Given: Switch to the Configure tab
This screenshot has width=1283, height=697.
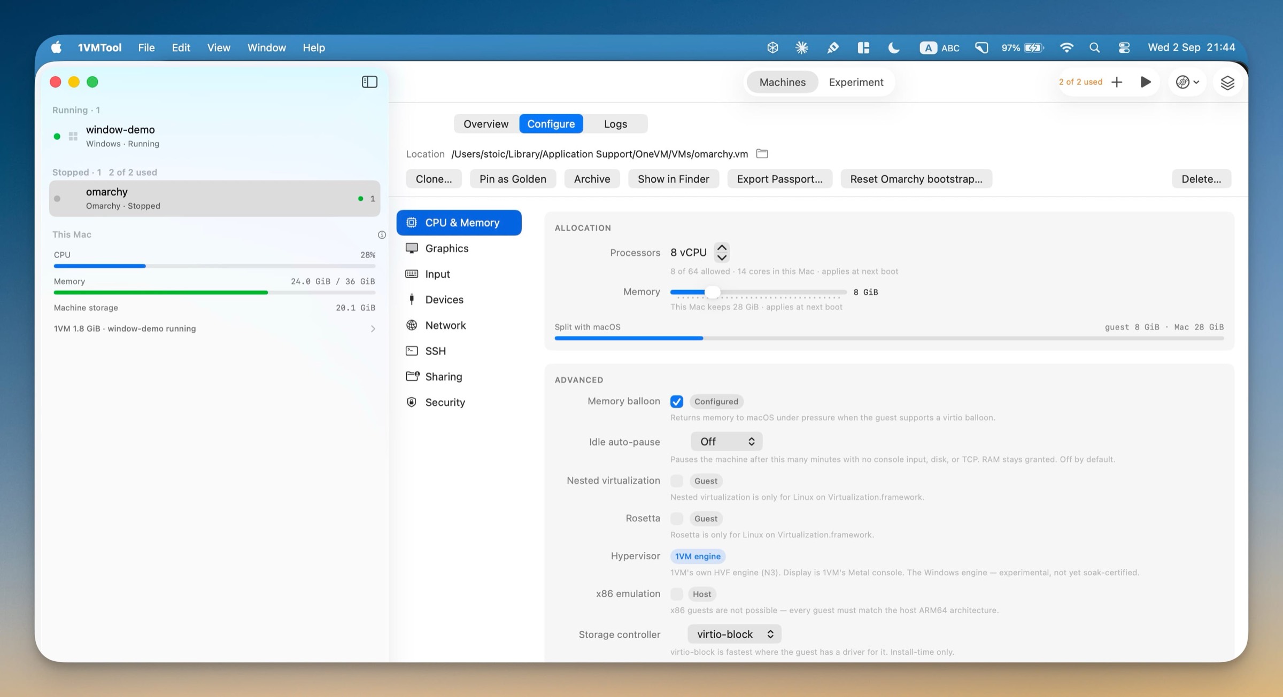Looking at the screenshot, I should (551, 124).
